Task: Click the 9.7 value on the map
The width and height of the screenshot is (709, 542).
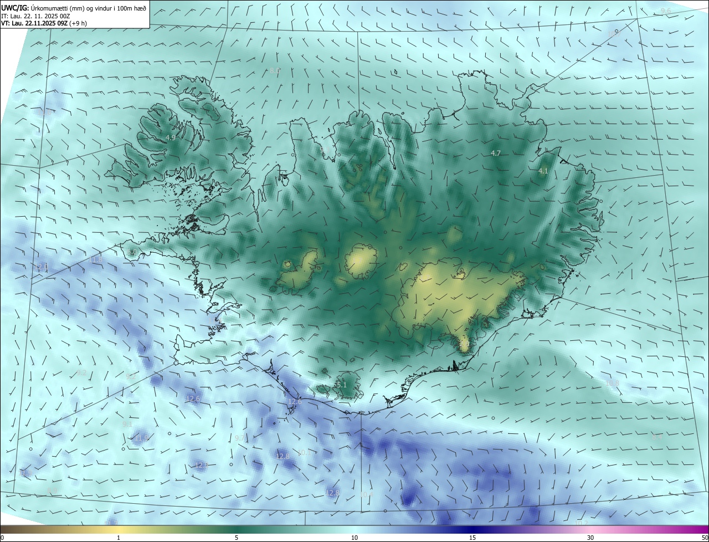Action: [x=239, y=438]
